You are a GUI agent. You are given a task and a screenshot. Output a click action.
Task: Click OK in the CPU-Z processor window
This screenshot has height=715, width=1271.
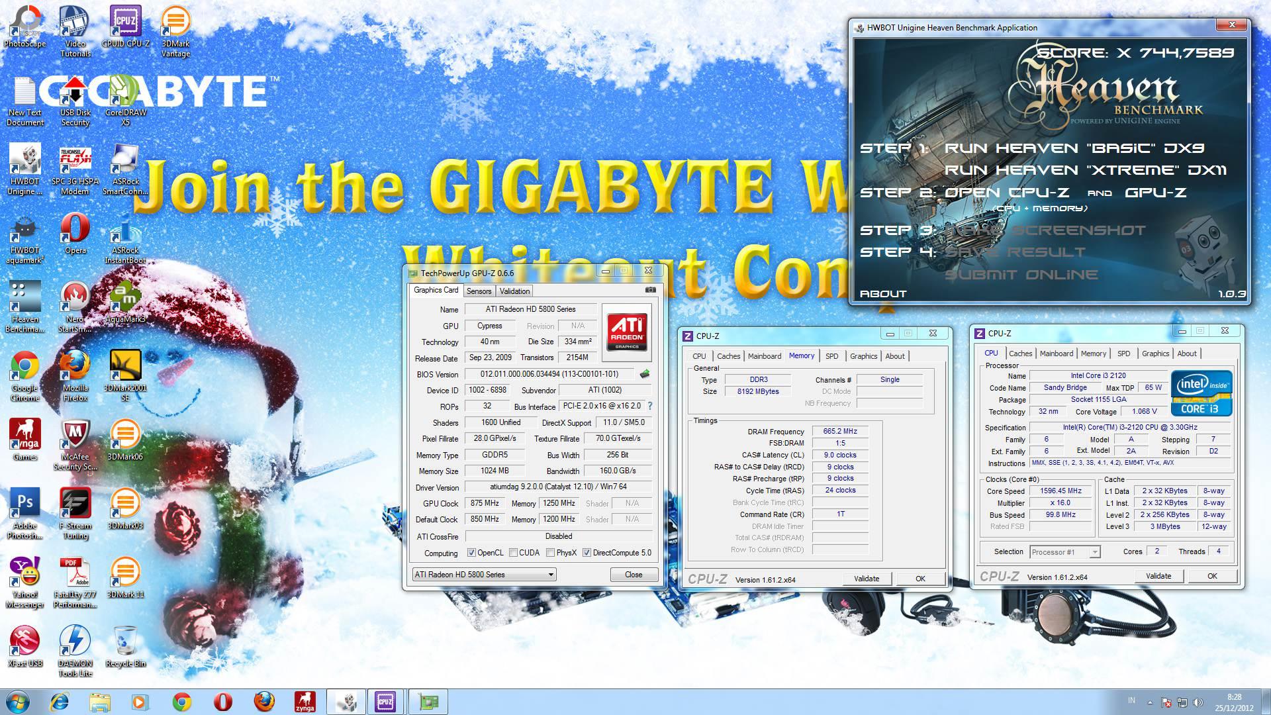pos(1212,576)
